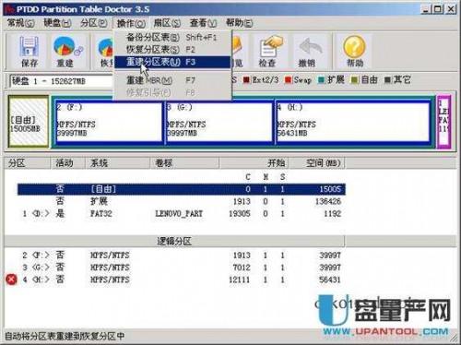
Task: Click the 活动 column header
Action: pyautogui.click(x=67, y=163)
